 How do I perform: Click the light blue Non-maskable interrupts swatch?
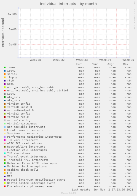point(5,127)
